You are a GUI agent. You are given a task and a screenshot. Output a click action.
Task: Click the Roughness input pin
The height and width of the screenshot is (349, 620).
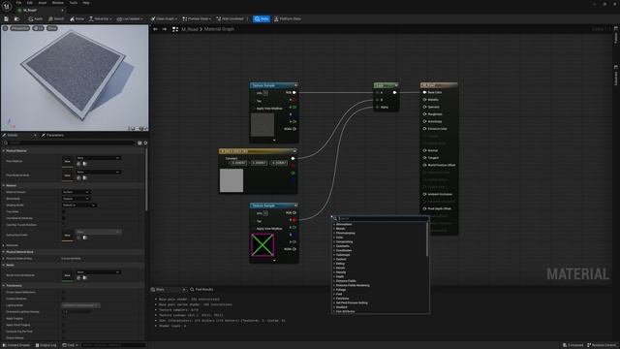point(424,114)
